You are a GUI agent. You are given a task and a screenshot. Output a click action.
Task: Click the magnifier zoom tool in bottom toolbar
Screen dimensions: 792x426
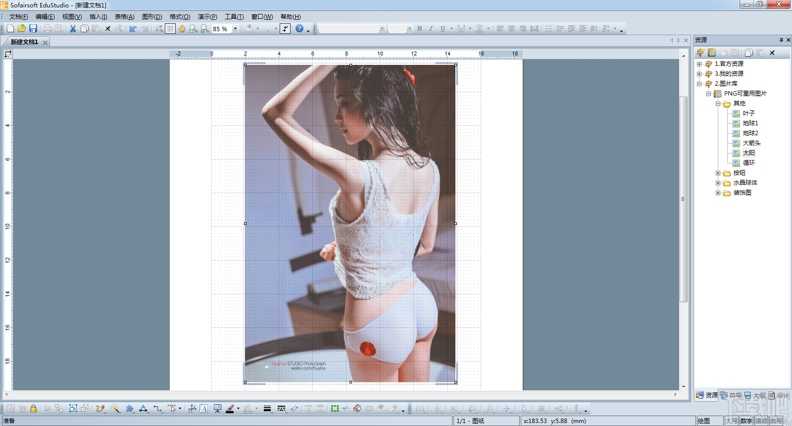(115, 409)
